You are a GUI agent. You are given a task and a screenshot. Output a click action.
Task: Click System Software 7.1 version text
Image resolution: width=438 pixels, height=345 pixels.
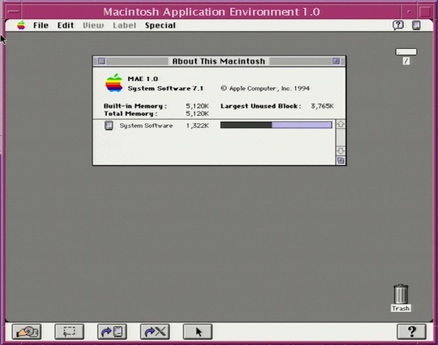165,88
